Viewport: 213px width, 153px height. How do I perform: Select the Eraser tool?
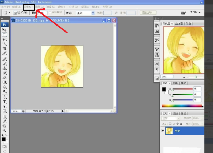coord(5,77)
